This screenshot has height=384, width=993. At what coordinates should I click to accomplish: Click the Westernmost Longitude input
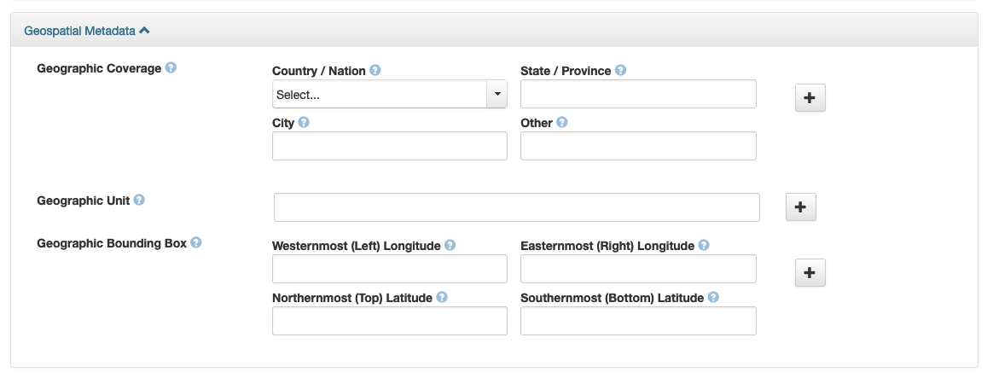pos(389,269)
